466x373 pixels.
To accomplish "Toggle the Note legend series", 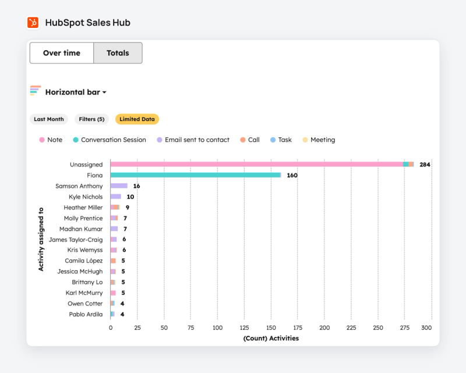I will [51, 140].
